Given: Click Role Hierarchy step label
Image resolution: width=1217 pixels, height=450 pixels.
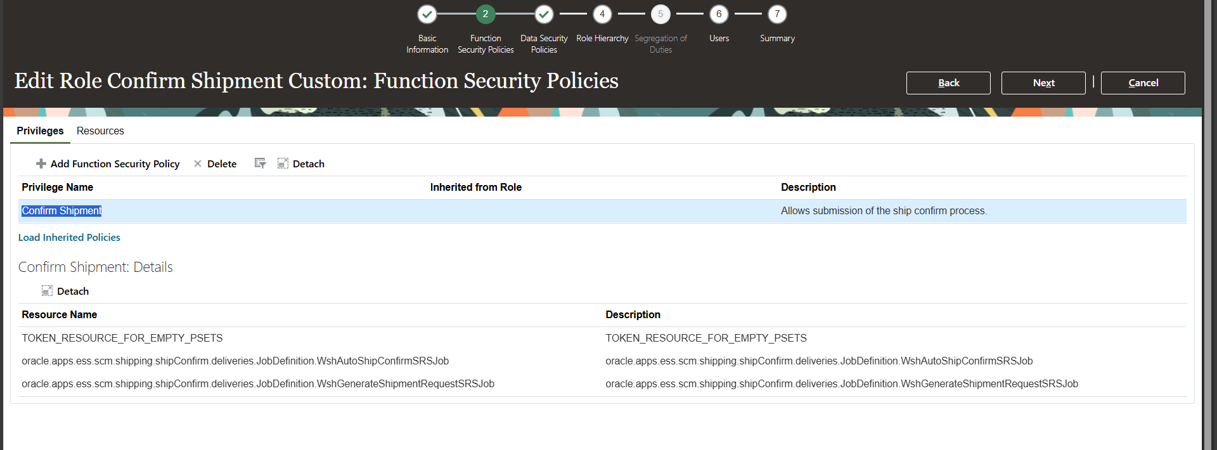Looking at the screenshot, I should pos(602,38).
